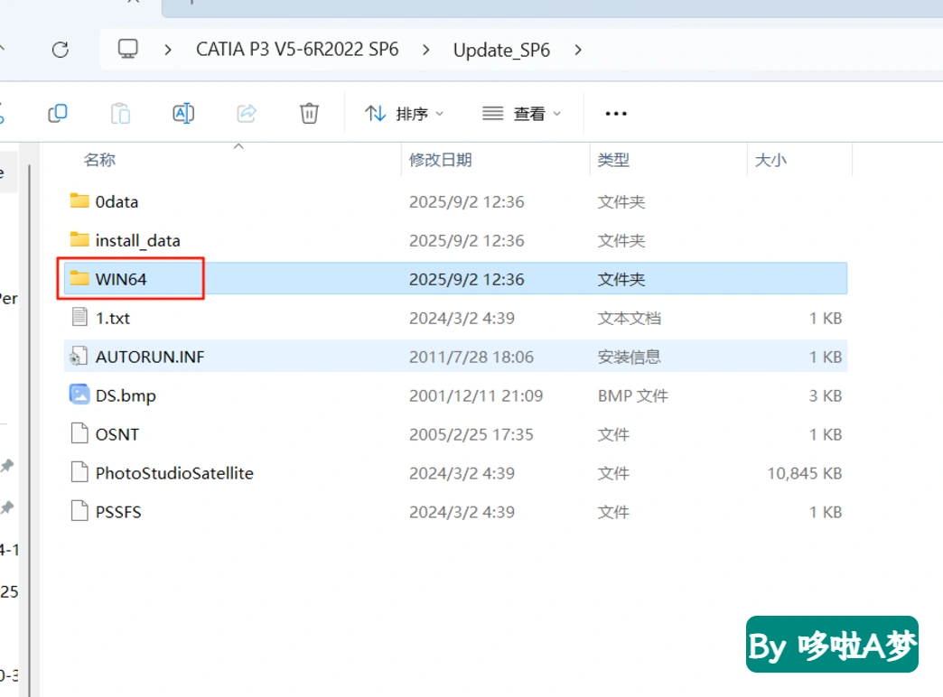Viewport: 943px width, 697px height.
Task: Expand chevron after the This PC icon
Action: coord(168,50)
